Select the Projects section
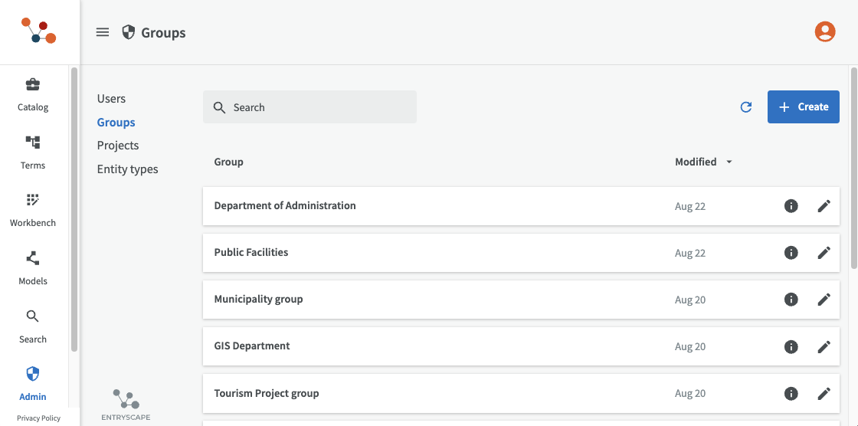Screen dimensions: 858x426 coord(118,146)
